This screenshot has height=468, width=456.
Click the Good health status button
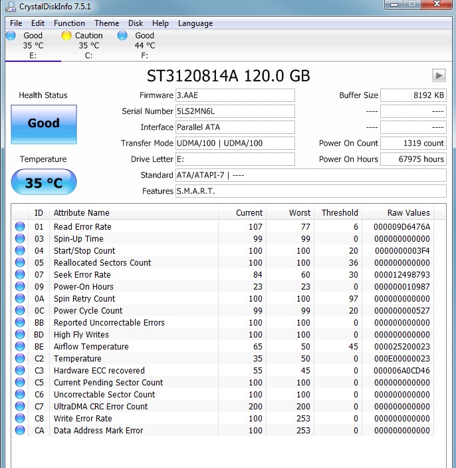point(44,124)
